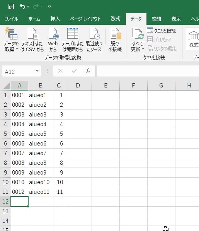Select cell B11 containing aiueo11

41,192
